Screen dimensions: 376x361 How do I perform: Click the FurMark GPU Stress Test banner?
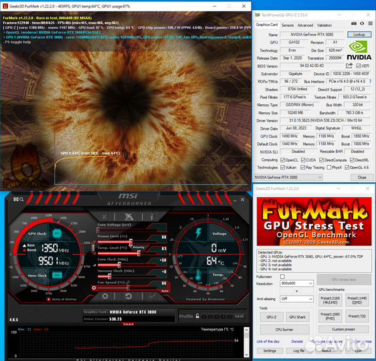point(314,221)
